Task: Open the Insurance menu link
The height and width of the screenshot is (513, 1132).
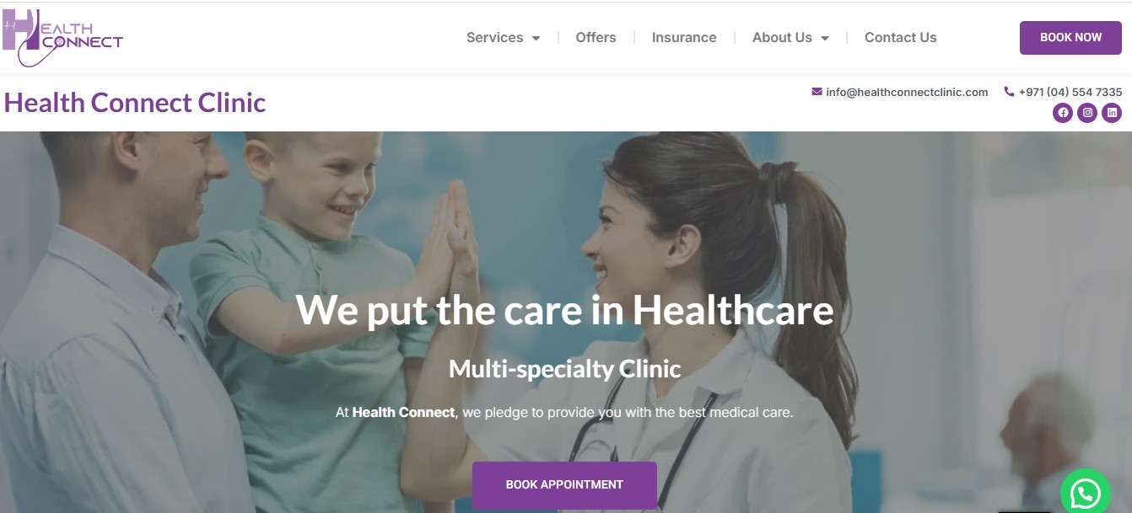Action: [684, 37]
